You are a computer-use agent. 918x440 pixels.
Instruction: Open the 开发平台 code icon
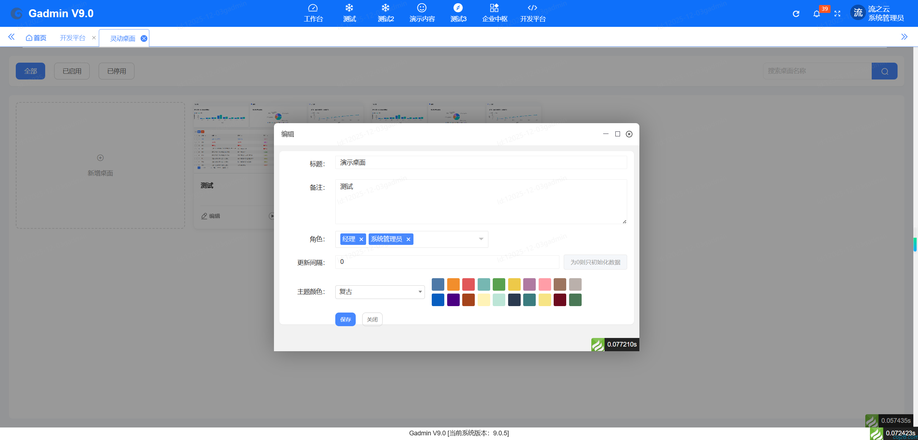pyautogui.click(x=532, y=13)
